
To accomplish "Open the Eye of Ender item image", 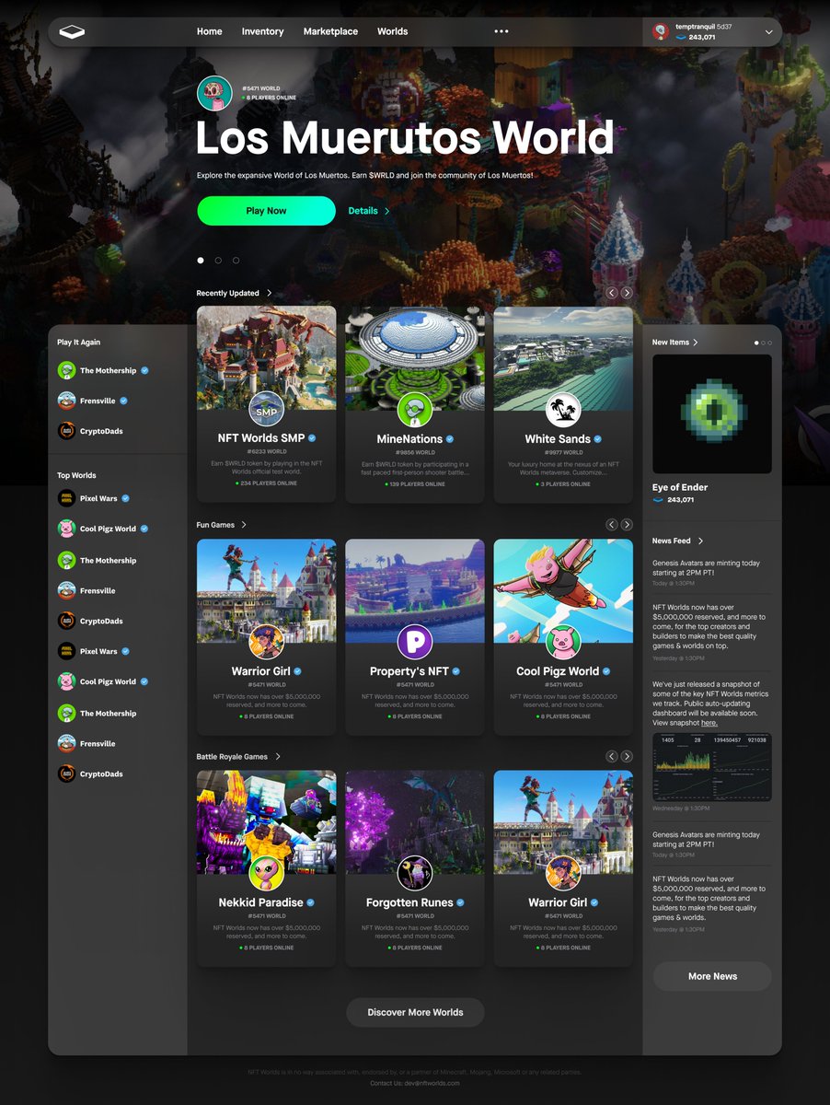I will (712, 414).
